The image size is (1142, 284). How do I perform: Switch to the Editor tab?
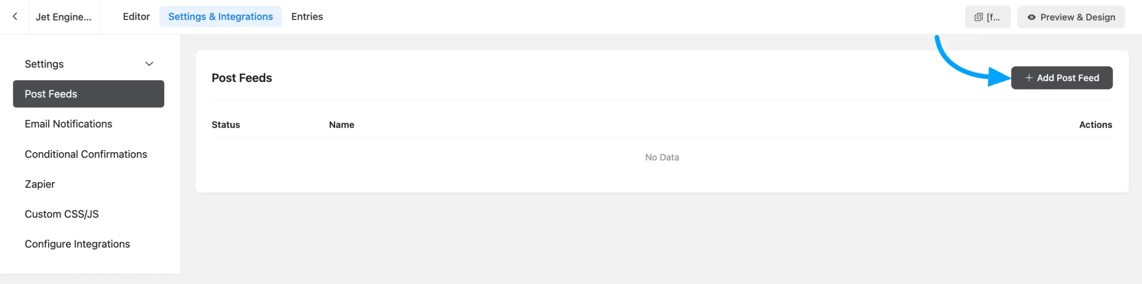(136, 16)
